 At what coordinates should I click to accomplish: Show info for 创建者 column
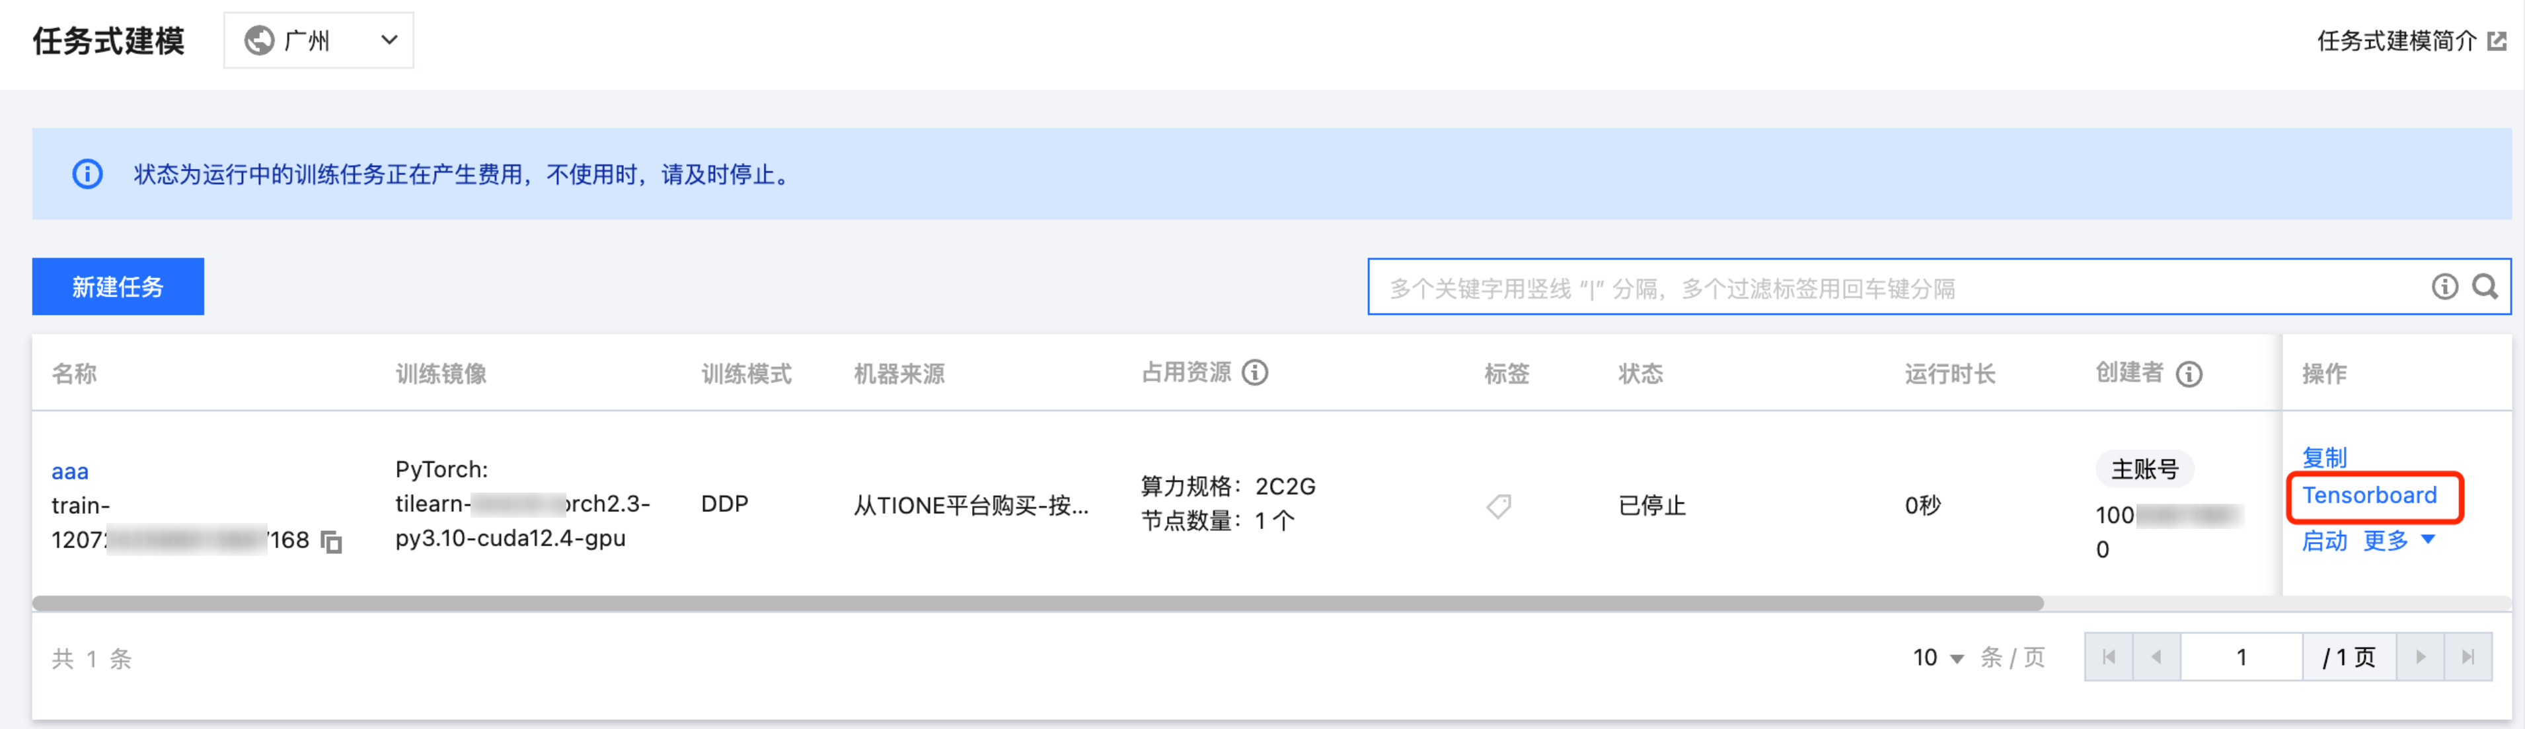pos(2189,373)
